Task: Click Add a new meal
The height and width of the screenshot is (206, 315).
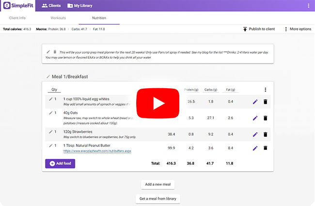Action: (x=158, y=185)
